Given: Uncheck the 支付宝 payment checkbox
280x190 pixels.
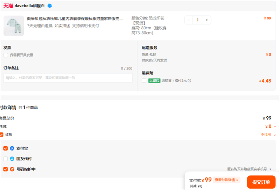Looking at the screenshot, I should (x=5, y=148).
